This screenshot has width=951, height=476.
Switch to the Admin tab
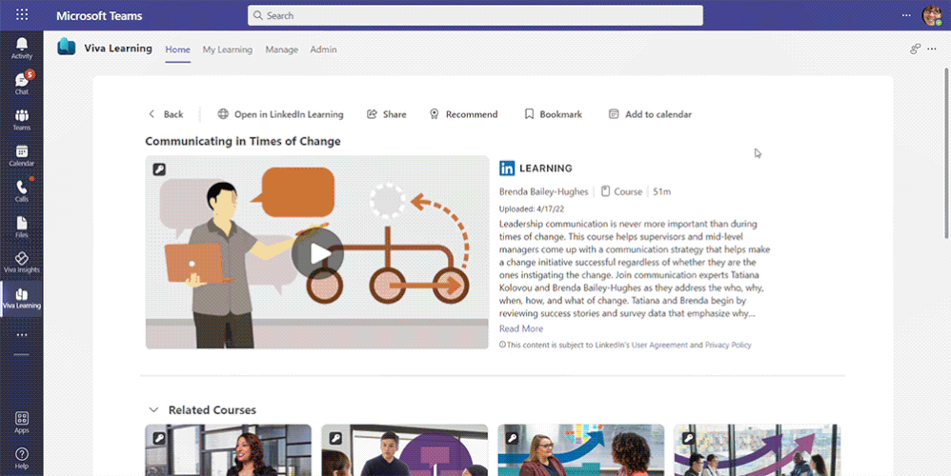(323, 50)
